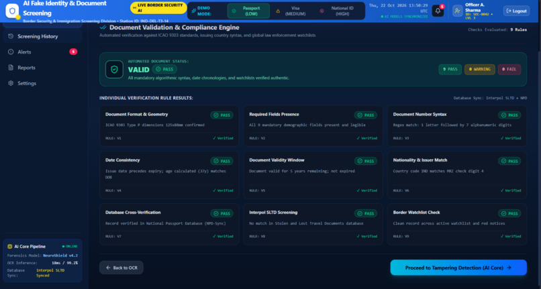The image size is (541, 289).
Task: Click the Back to OCR button
Action: point(121,268)
